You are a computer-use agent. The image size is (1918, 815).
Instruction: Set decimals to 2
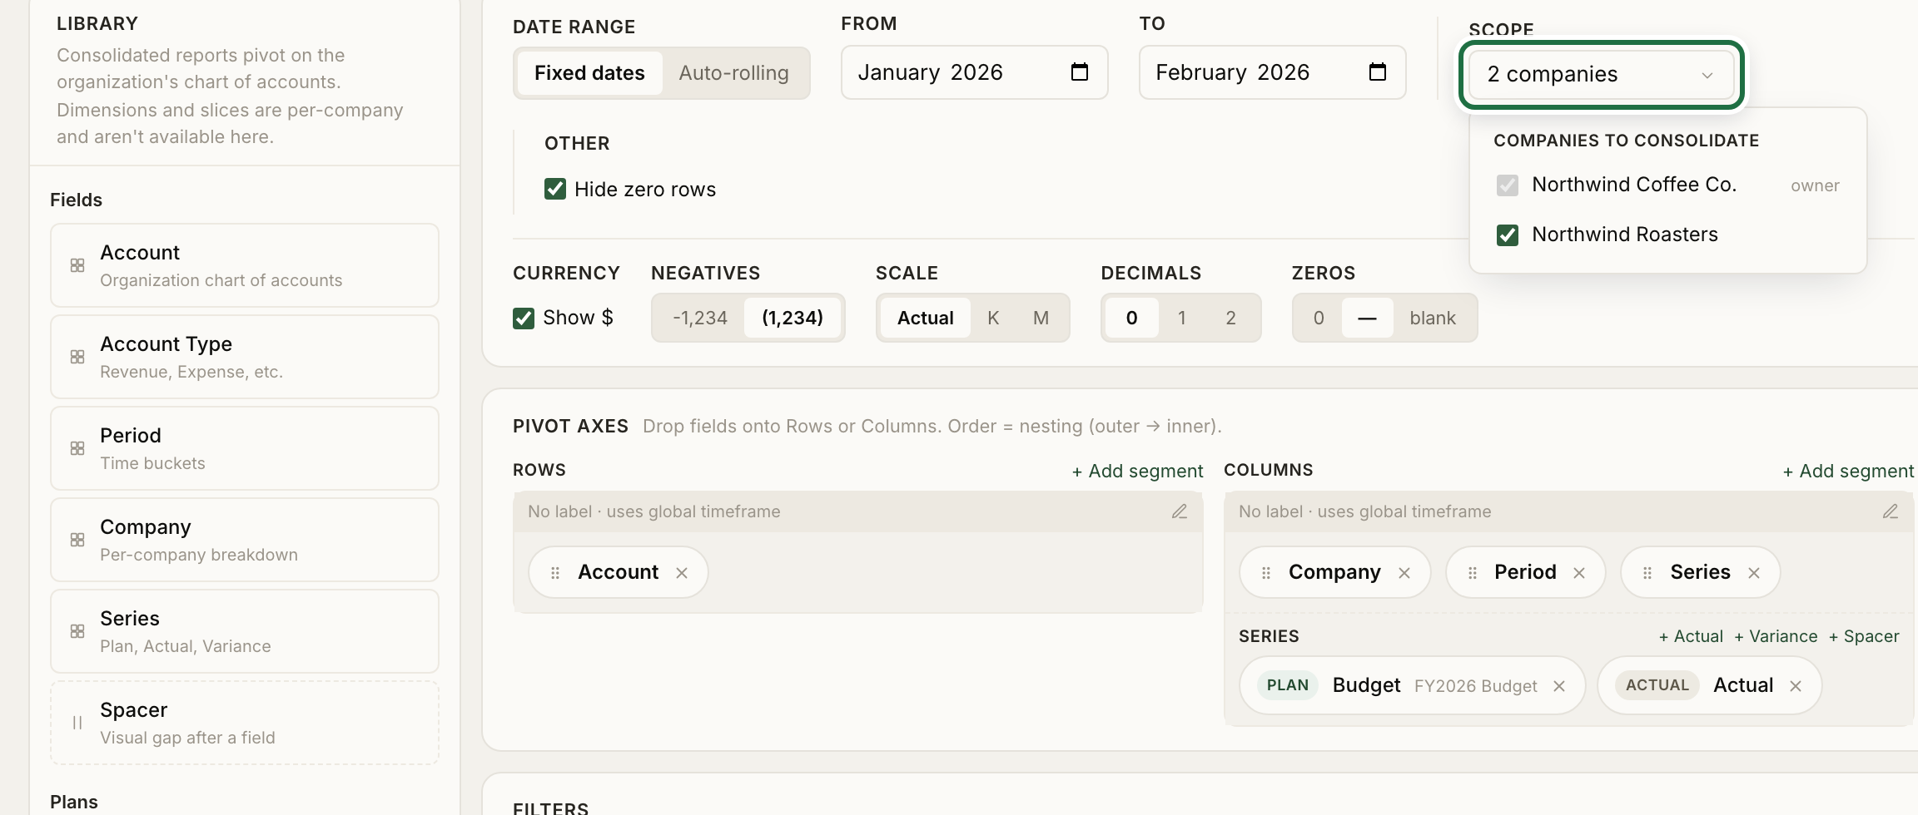click(x=1231, y=318)
